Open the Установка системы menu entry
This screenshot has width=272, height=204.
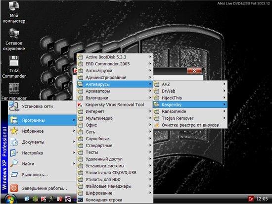[115, 166]
